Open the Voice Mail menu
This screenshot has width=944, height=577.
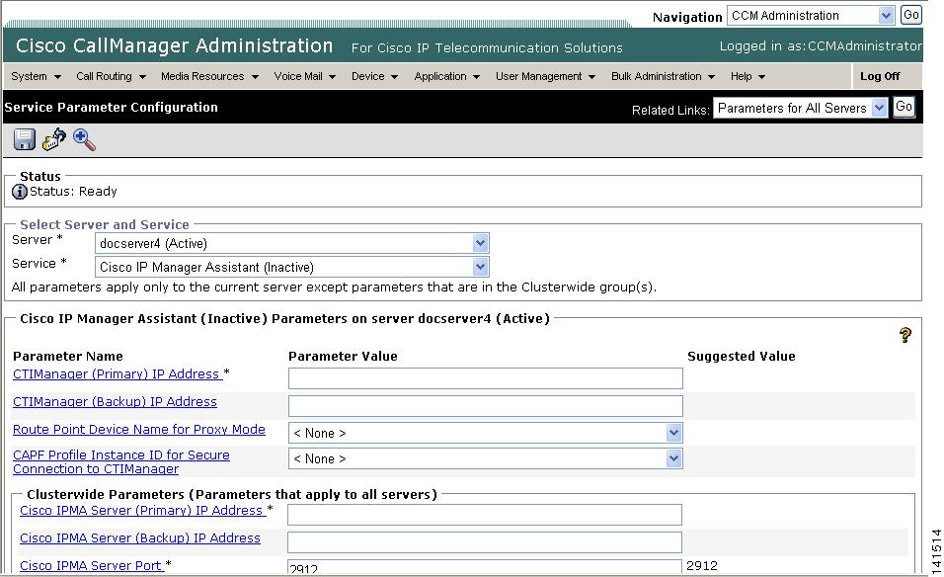point(305,76)
